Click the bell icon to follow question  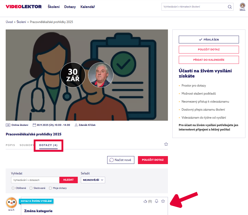point(157,201)
